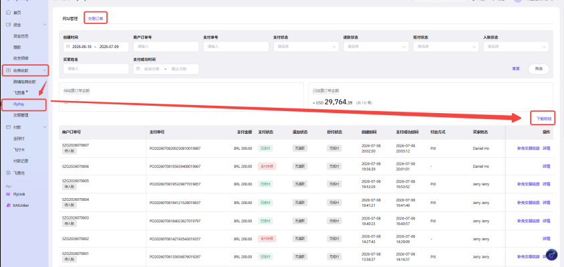Image resolution: width=564 pixels, height=267 pixels.
Task: Click BRL 300.00 amount cell
Action: 243,149
